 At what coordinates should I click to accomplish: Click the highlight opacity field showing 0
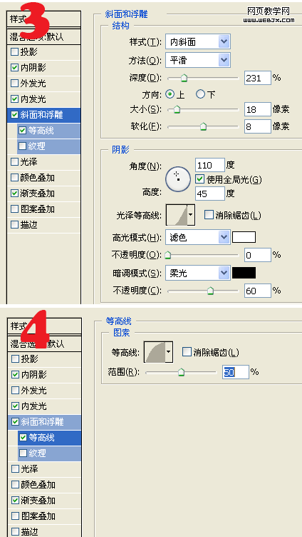[258, 255]
